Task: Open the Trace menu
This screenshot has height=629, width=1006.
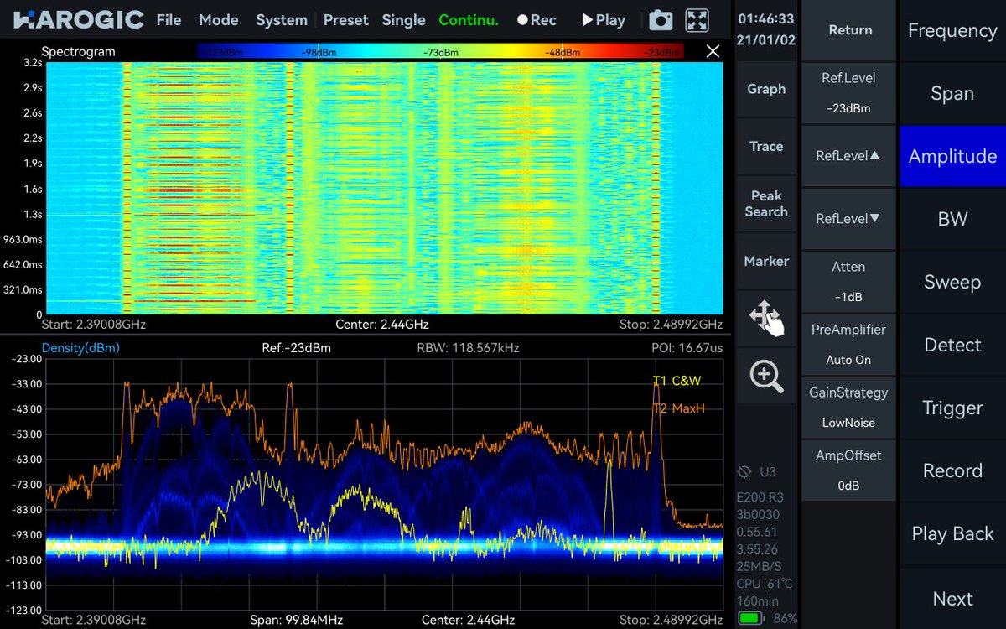Action: click(766, 146)
